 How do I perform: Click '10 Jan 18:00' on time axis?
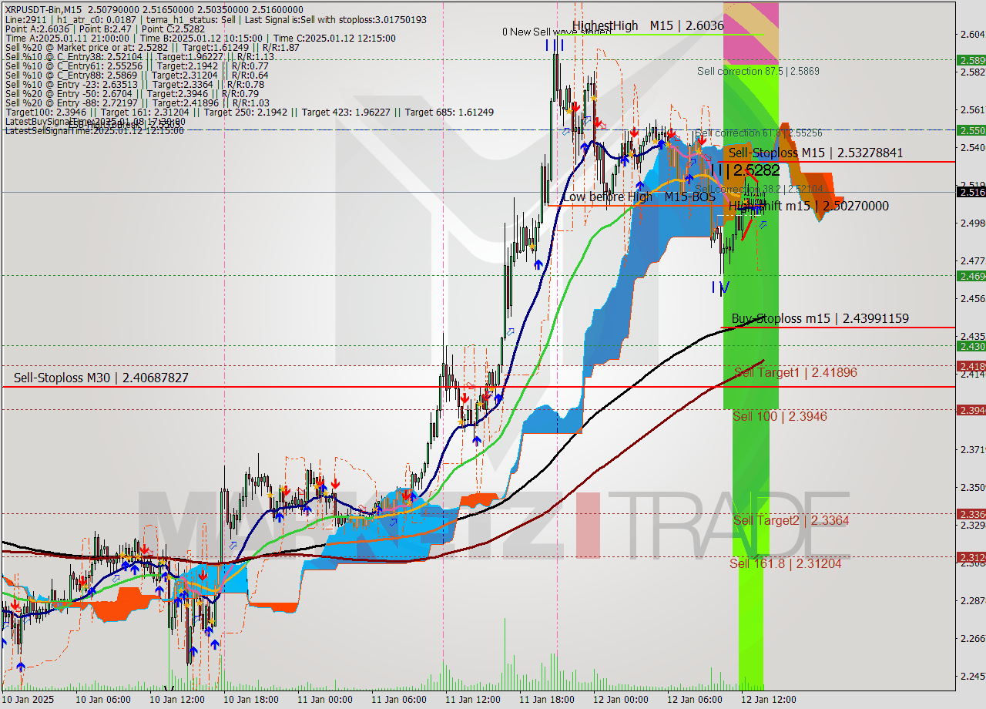pos(251,700)
